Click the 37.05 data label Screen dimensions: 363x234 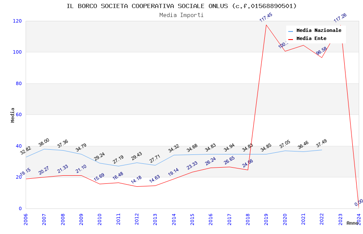click(285, 144)
